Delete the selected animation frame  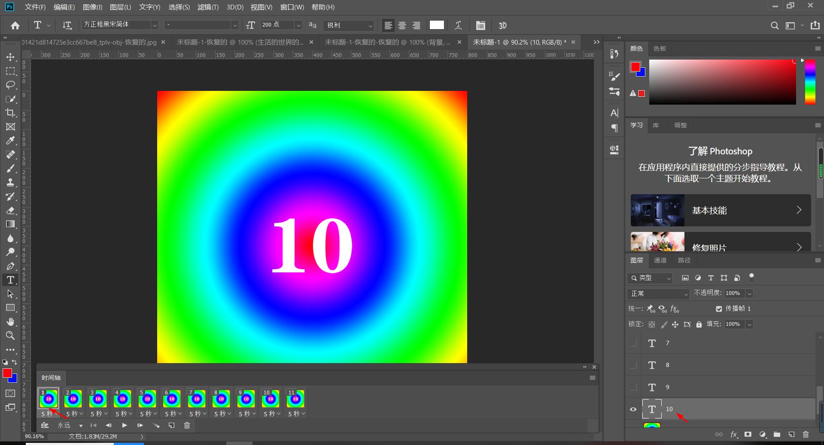[187, 425]
